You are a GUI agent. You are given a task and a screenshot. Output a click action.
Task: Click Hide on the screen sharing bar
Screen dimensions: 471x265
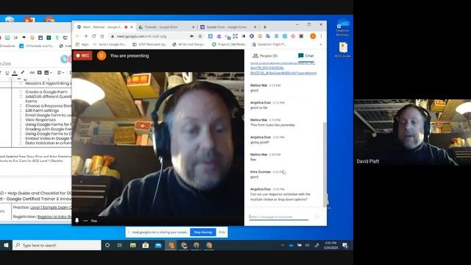coord(222,233)
